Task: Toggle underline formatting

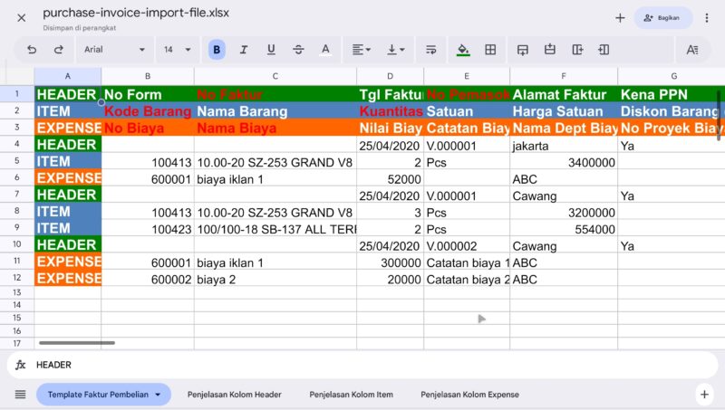Action: 271,50
